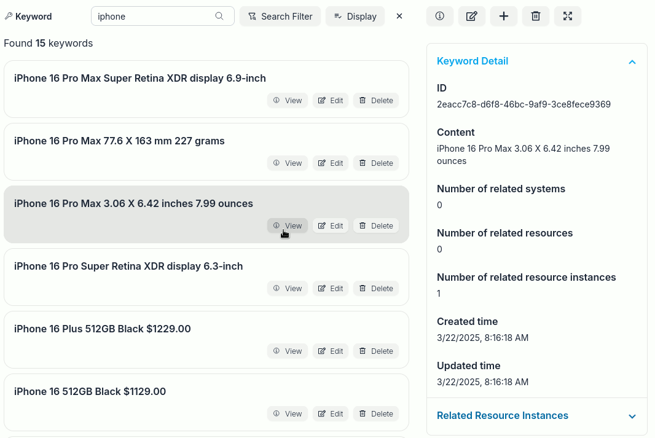Click the Keyword key icon label

click(28, 17)
